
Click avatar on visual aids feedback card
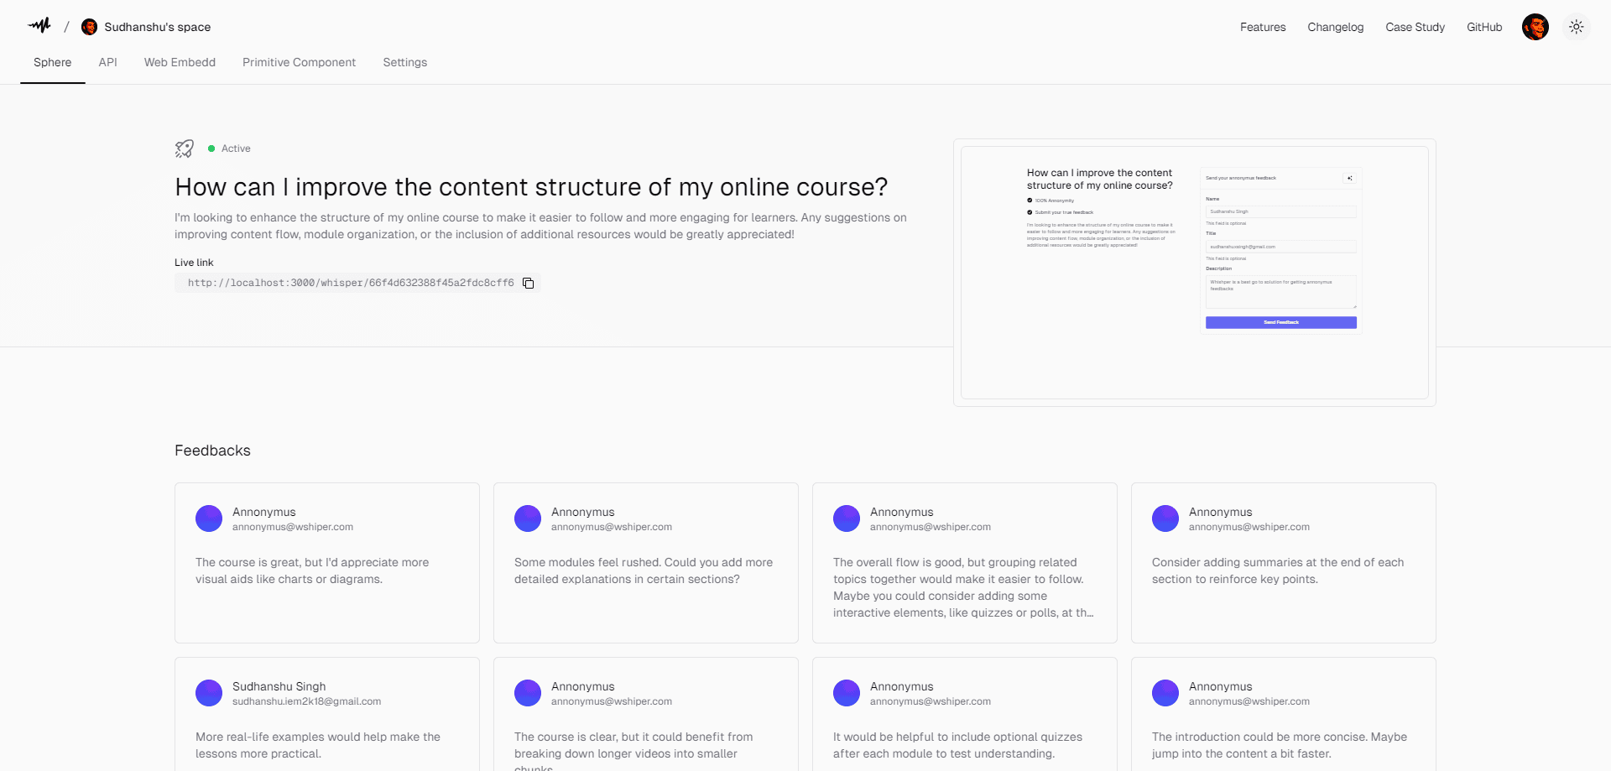(209, 518)
